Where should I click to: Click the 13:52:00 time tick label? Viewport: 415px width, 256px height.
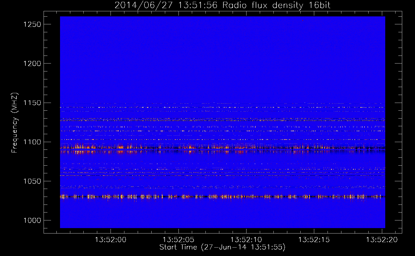[111, 240]
